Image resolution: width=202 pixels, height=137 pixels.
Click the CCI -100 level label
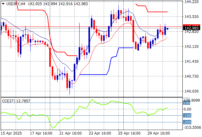(187, 116)
